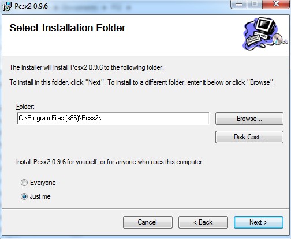Click the computer and CD graphic in header
This screenshot has width=291, height=239.
coord(265,34)
